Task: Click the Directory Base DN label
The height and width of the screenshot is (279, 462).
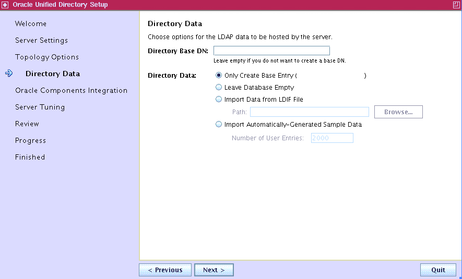Action: tap(178, 51)
